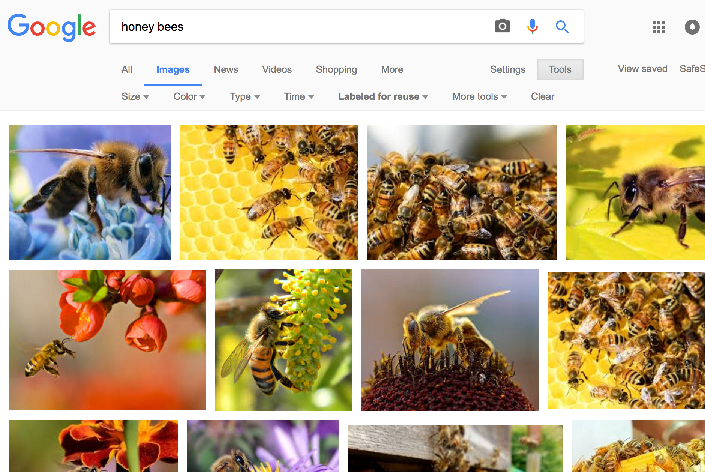Clear the applied search filters
Screen dimensions: 705x472
click(542, 96)
